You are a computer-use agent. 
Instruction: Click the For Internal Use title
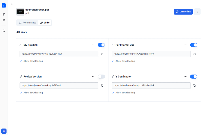pyautogui.click(x=125, y=45)
